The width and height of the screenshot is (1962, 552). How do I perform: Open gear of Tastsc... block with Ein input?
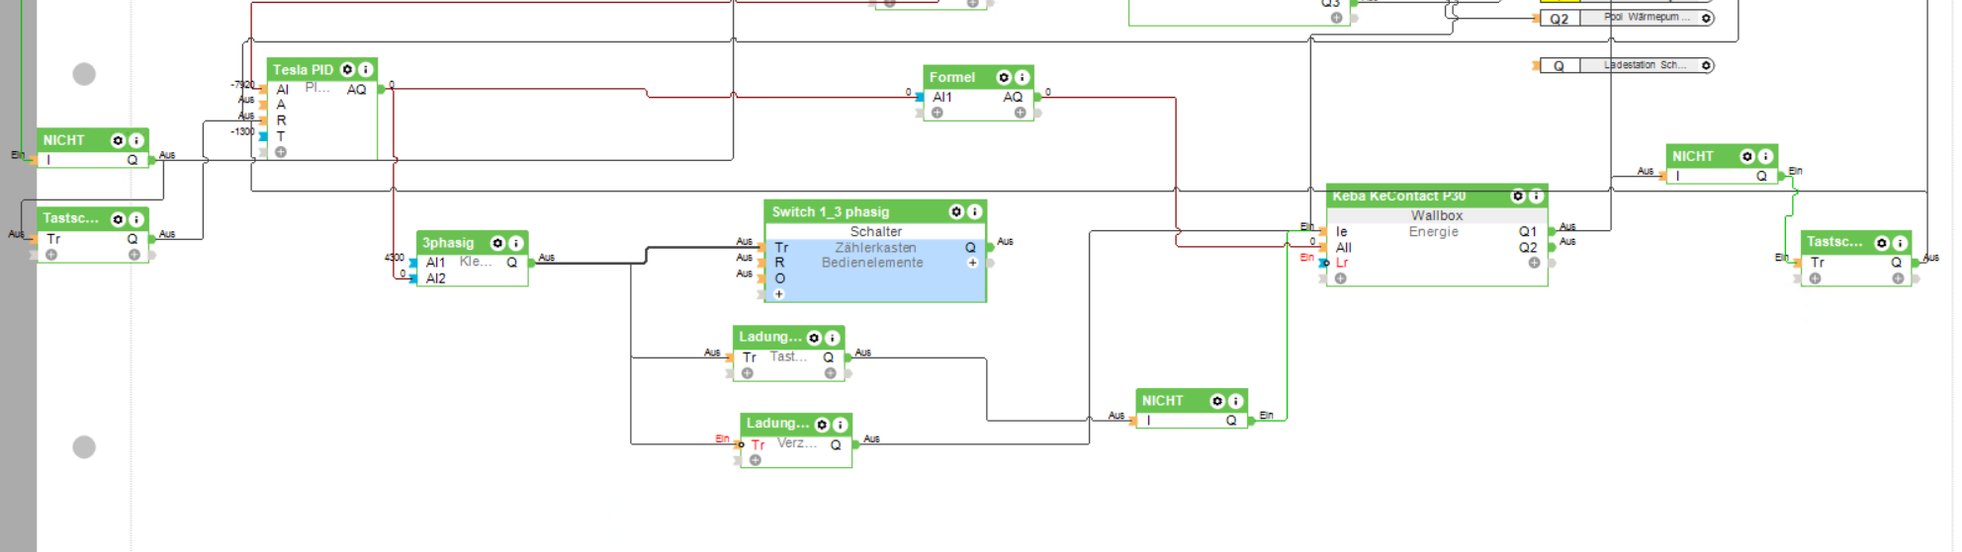1882,243
